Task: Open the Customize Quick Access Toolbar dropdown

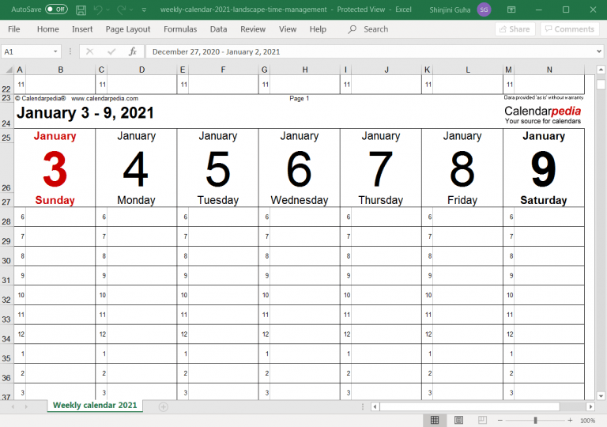Action: [144, 9]
